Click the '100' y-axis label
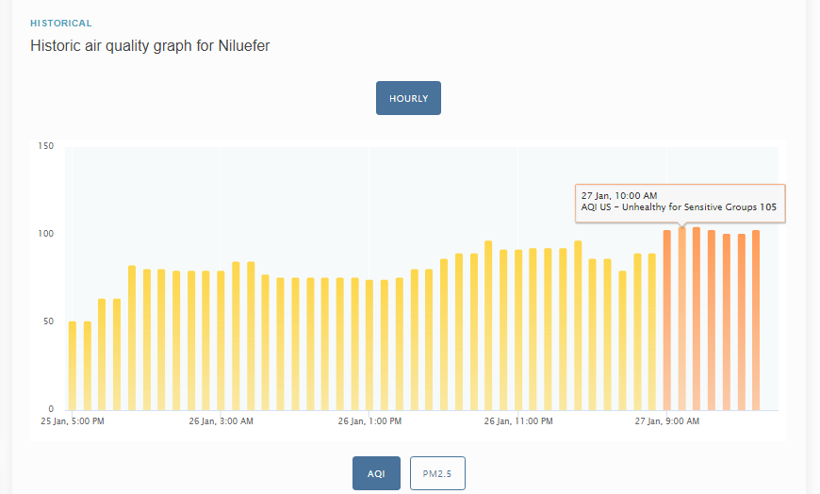 coord(45,234)
